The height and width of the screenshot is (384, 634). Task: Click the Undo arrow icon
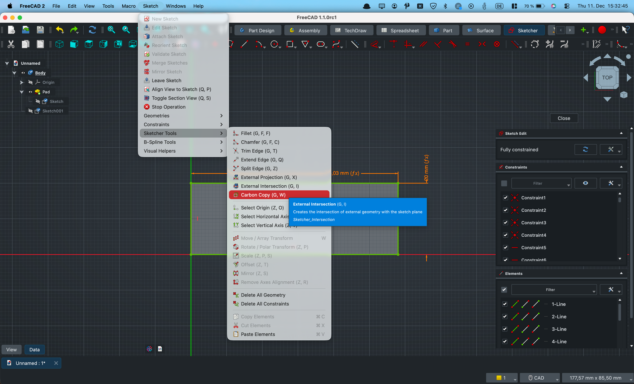(x=60, y=30)
